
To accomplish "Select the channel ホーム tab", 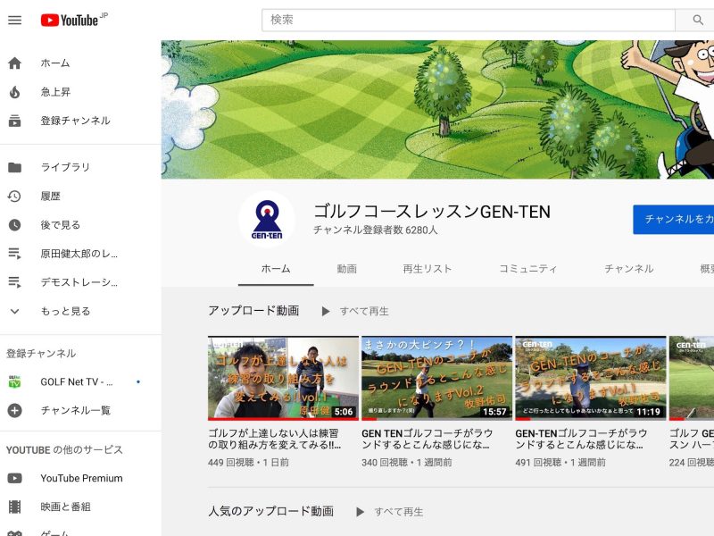I will [x=276, y=269].
